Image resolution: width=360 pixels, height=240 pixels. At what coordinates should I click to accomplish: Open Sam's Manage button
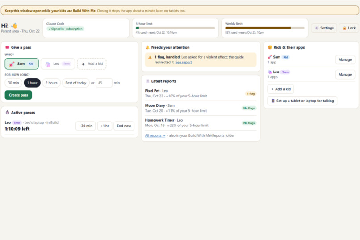345,59
